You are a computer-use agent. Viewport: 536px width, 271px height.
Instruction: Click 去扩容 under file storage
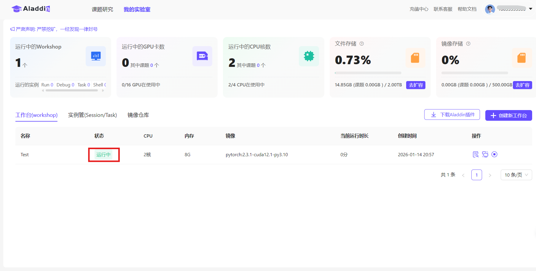(x=416, y=85)
